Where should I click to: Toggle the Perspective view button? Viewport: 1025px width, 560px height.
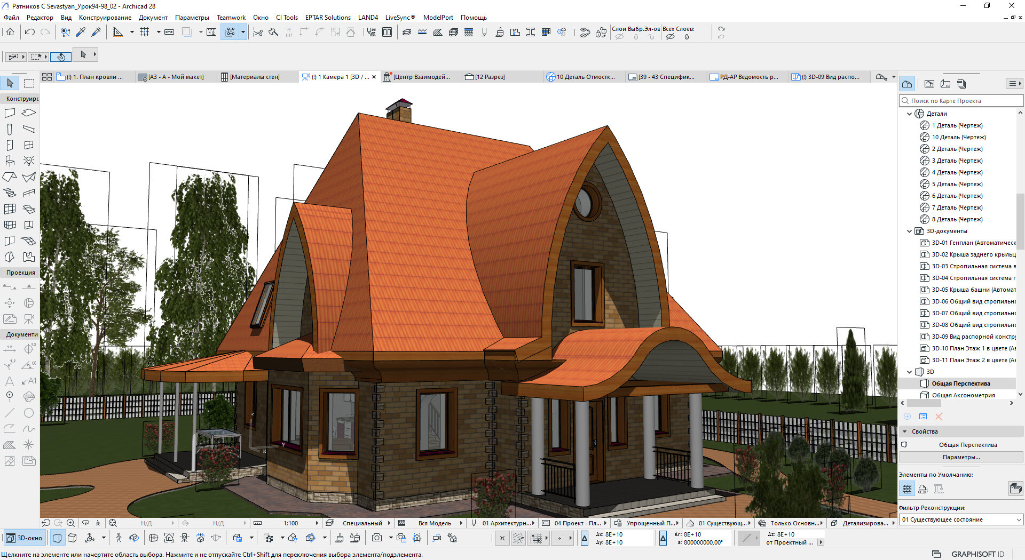tap(57, 538)
